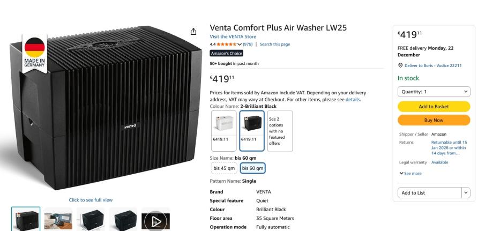Image resolution: width=493 pixels, height=231 pixels.
Task: Select the Brilliant Black colour swatch
Action: tap(252, 131)
